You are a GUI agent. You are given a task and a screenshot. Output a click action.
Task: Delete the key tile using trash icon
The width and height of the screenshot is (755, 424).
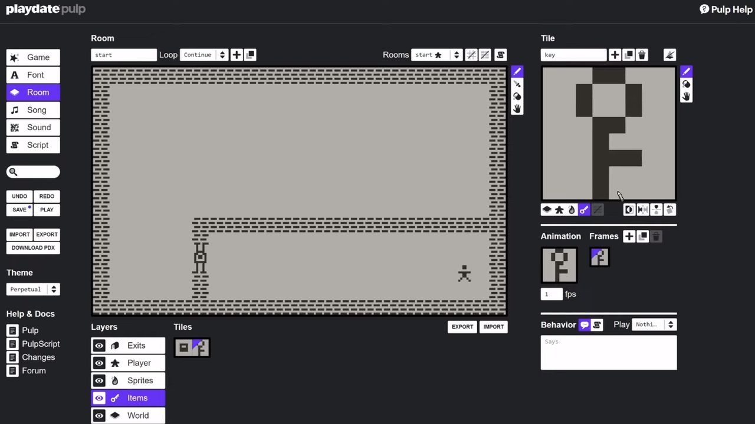642,55
